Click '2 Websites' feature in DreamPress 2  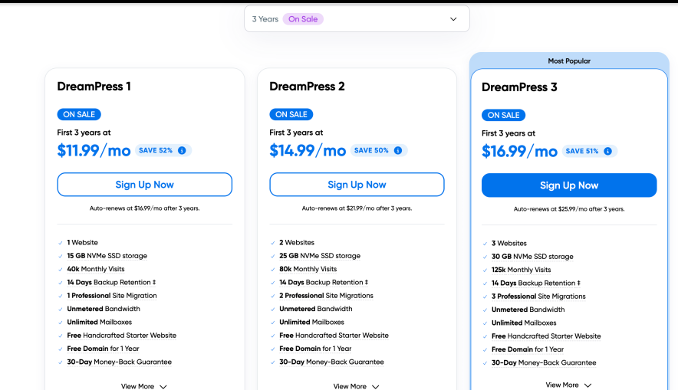[297, 243]
